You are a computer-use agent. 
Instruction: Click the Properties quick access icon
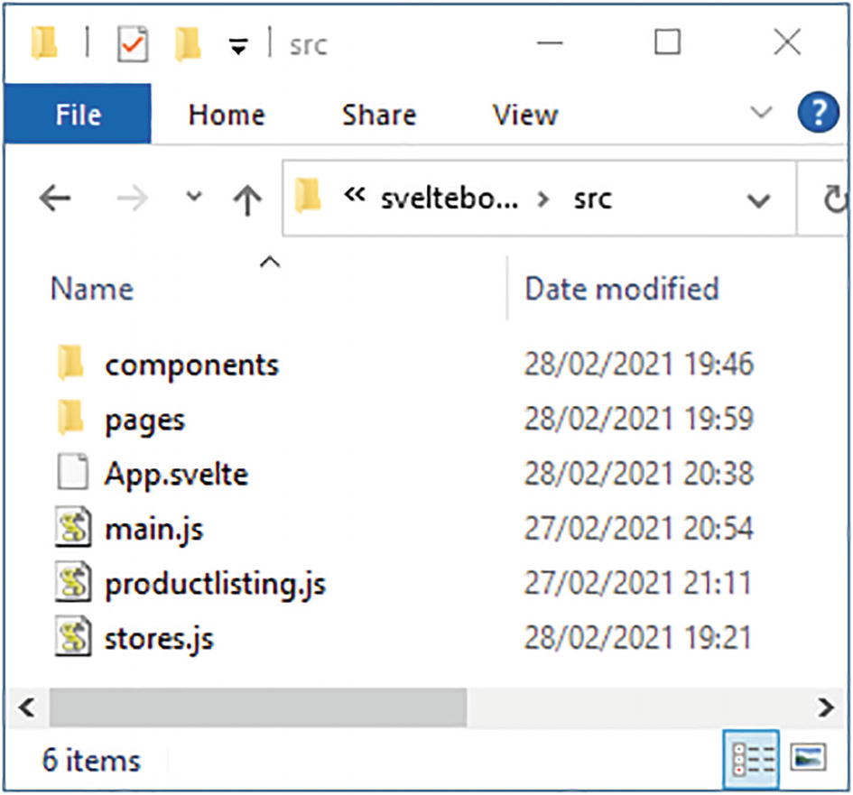[133, 43]
